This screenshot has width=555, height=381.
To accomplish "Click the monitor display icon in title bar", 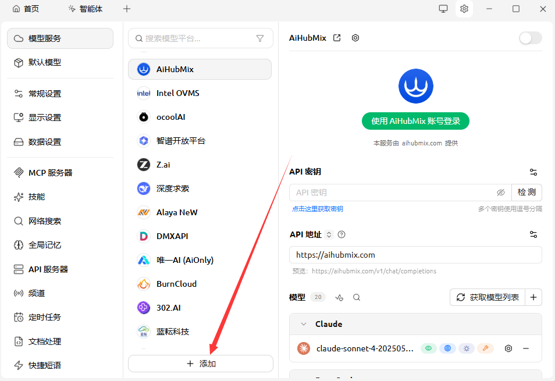I will pos(443,9).
